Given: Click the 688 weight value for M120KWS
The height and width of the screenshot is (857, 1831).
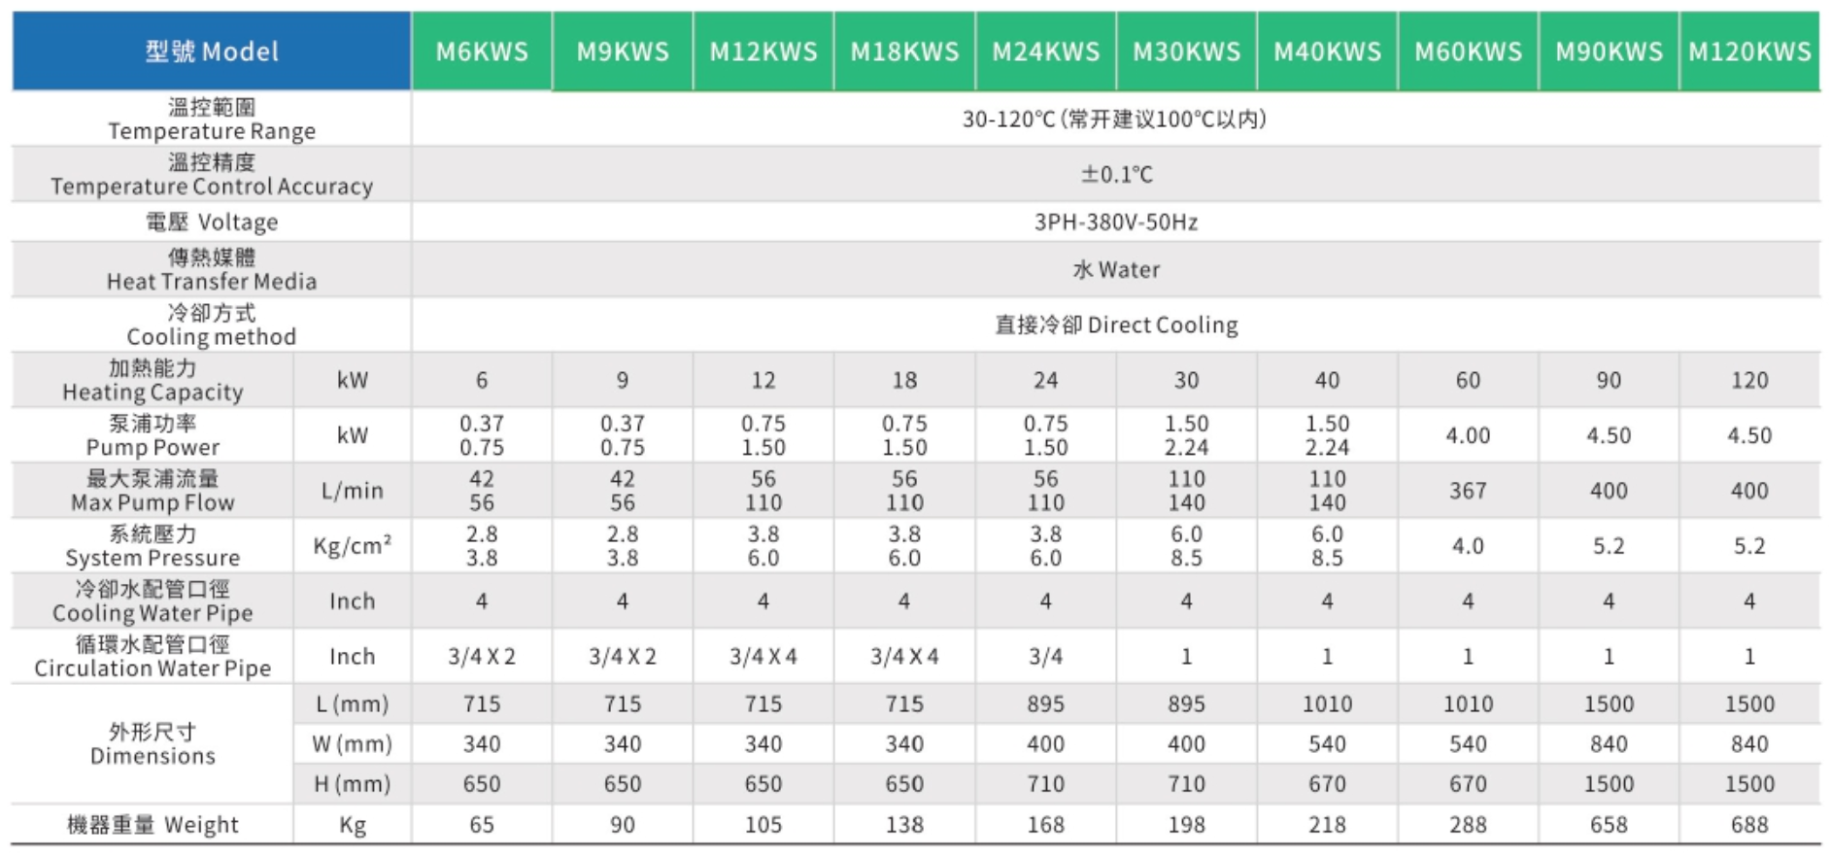Looking at the screenshot, I should click(1749, 825).
